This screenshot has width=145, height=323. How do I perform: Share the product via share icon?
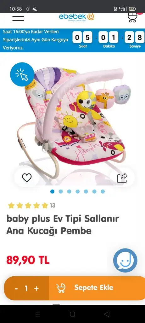coord(122,178)
